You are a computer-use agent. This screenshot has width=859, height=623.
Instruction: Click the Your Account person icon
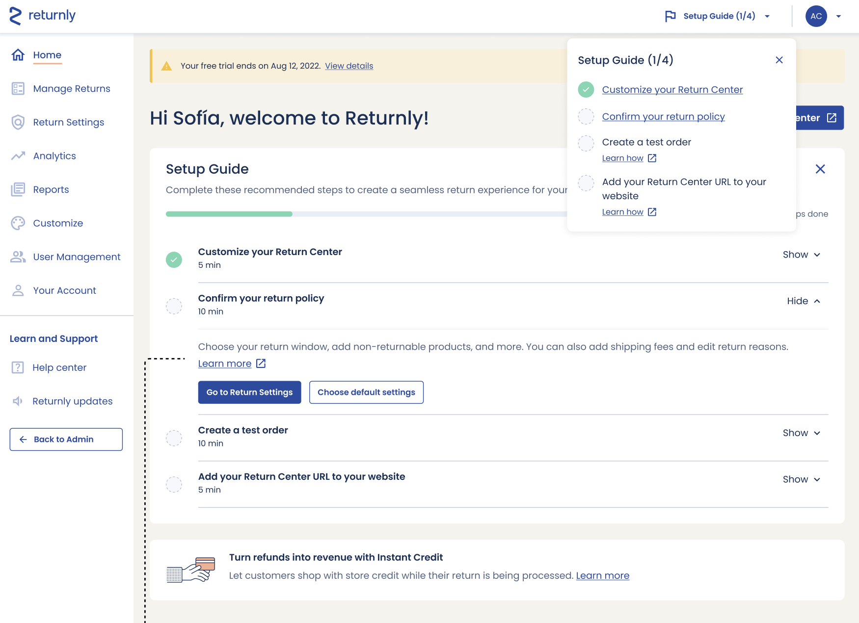click(x=18, y=290)
